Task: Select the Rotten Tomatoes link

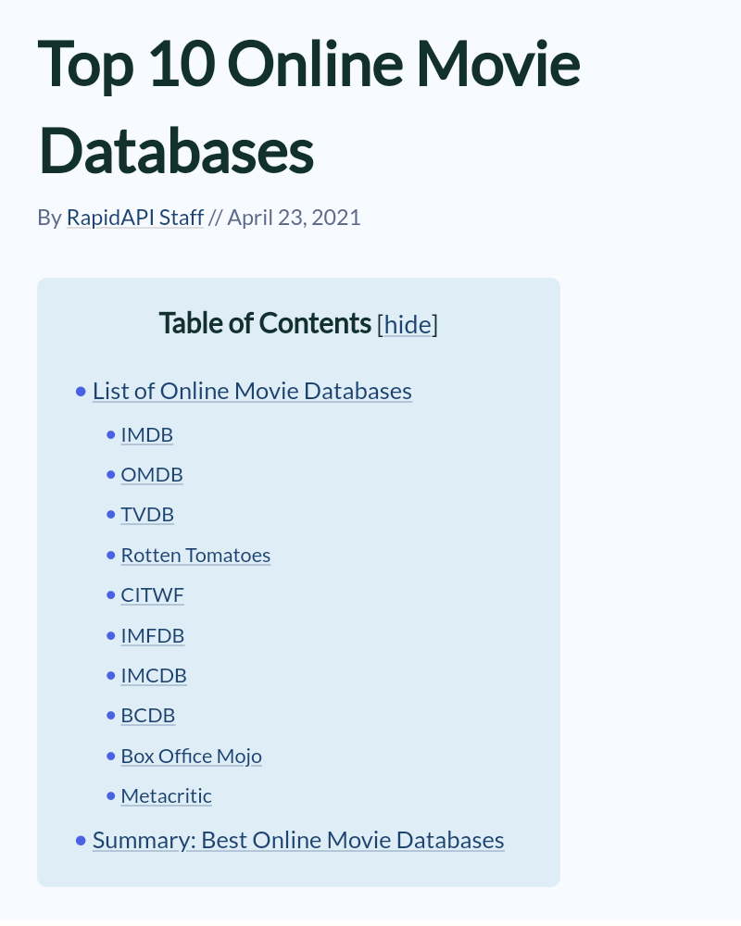Action: pos(195,555)
